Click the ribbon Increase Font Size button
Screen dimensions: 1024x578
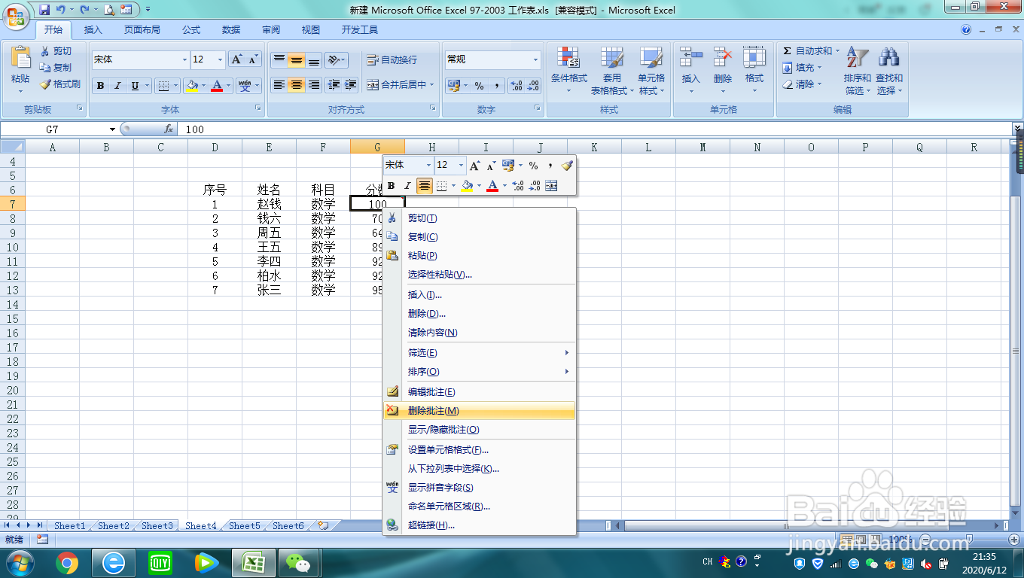[236, 59]
